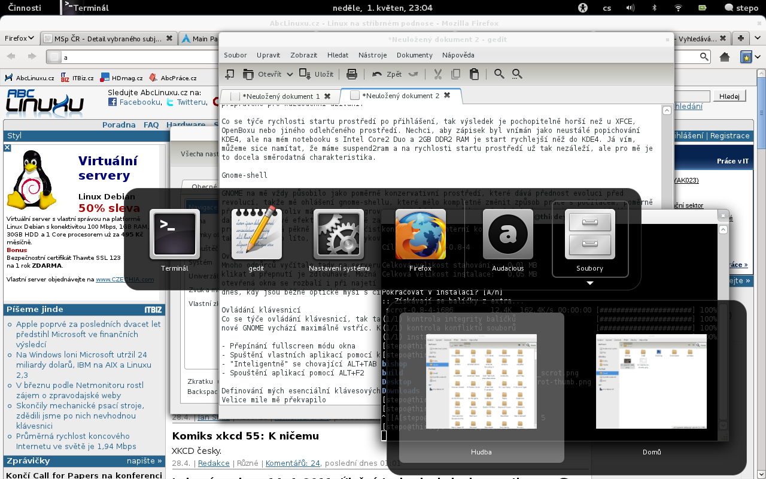Select gedit in the window switcher
The height and width of the screenshot is (479, 766).
[x=256, y=241]
